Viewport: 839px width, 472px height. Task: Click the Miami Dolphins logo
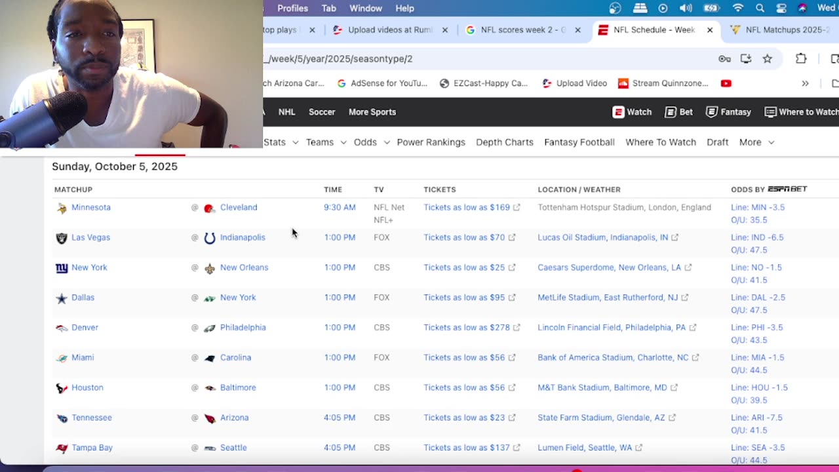[x=62, y=358]
